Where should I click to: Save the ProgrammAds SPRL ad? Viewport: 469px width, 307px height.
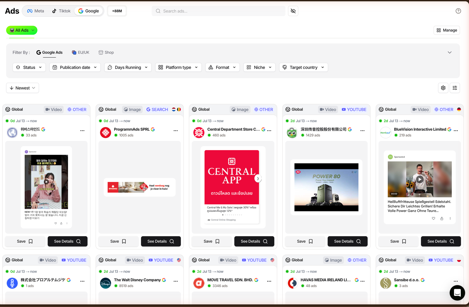118,241
